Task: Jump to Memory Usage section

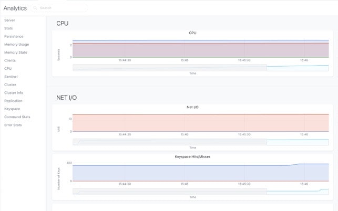Action: [x=17, y=45]
